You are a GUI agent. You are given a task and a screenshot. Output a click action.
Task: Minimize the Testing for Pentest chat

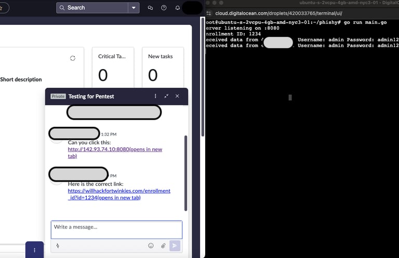[166, 96]
